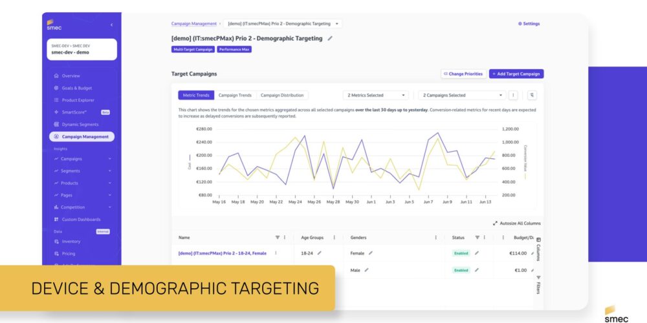Open Custom Dashboards

[82, 219]
